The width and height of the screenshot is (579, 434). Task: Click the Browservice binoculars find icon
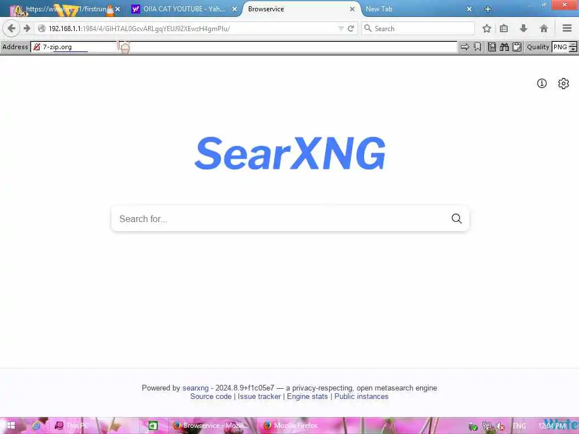504,47
